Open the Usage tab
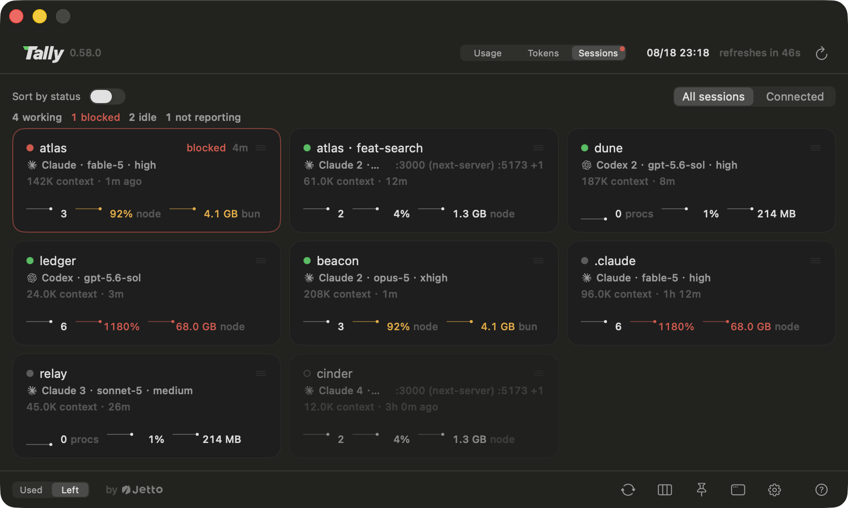 pos(488,53)
